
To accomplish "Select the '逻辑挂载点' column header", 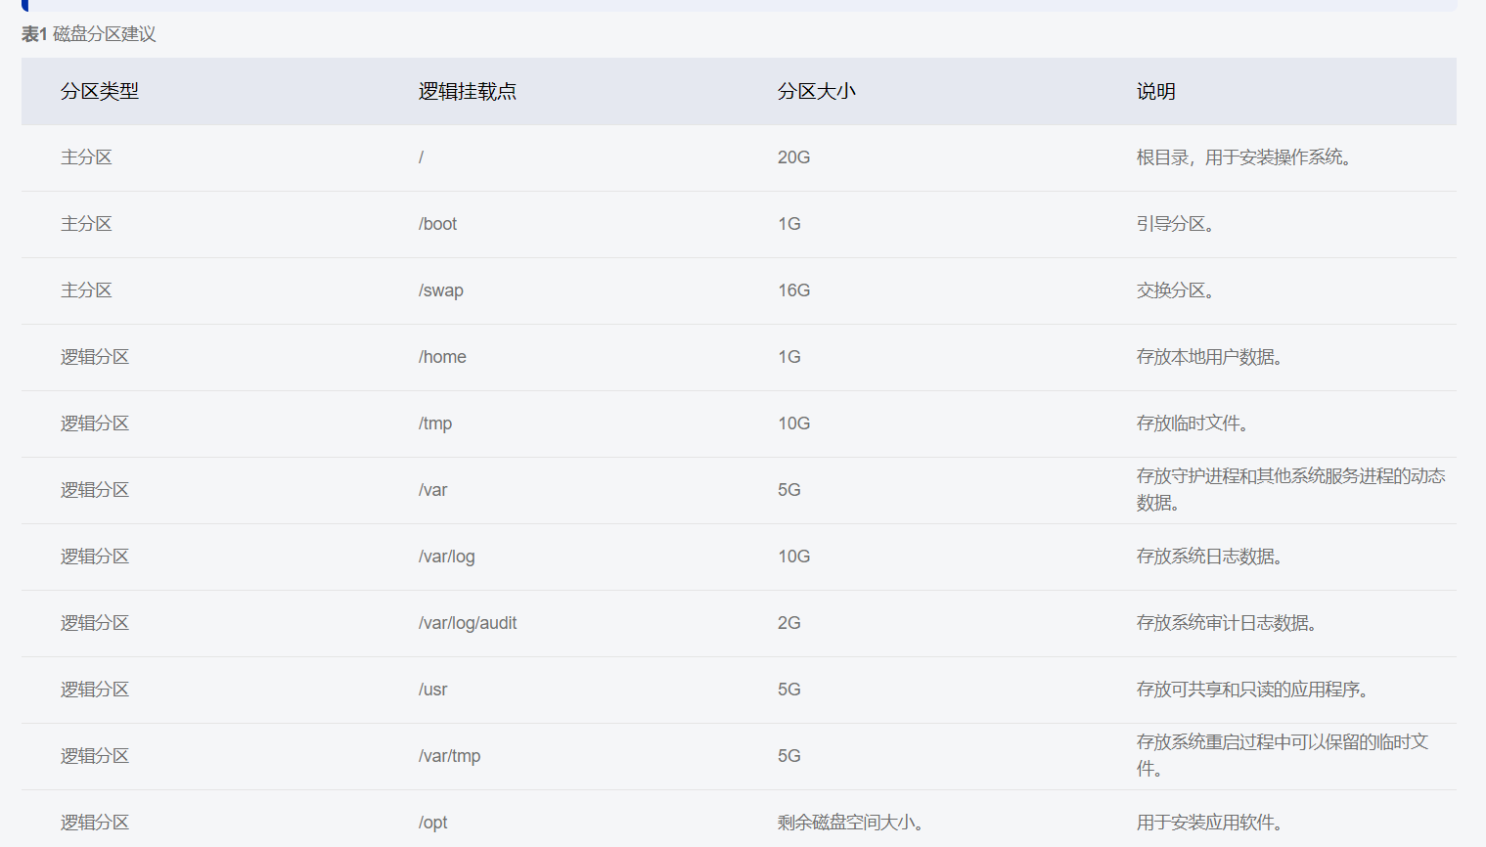I will [468, 91].
